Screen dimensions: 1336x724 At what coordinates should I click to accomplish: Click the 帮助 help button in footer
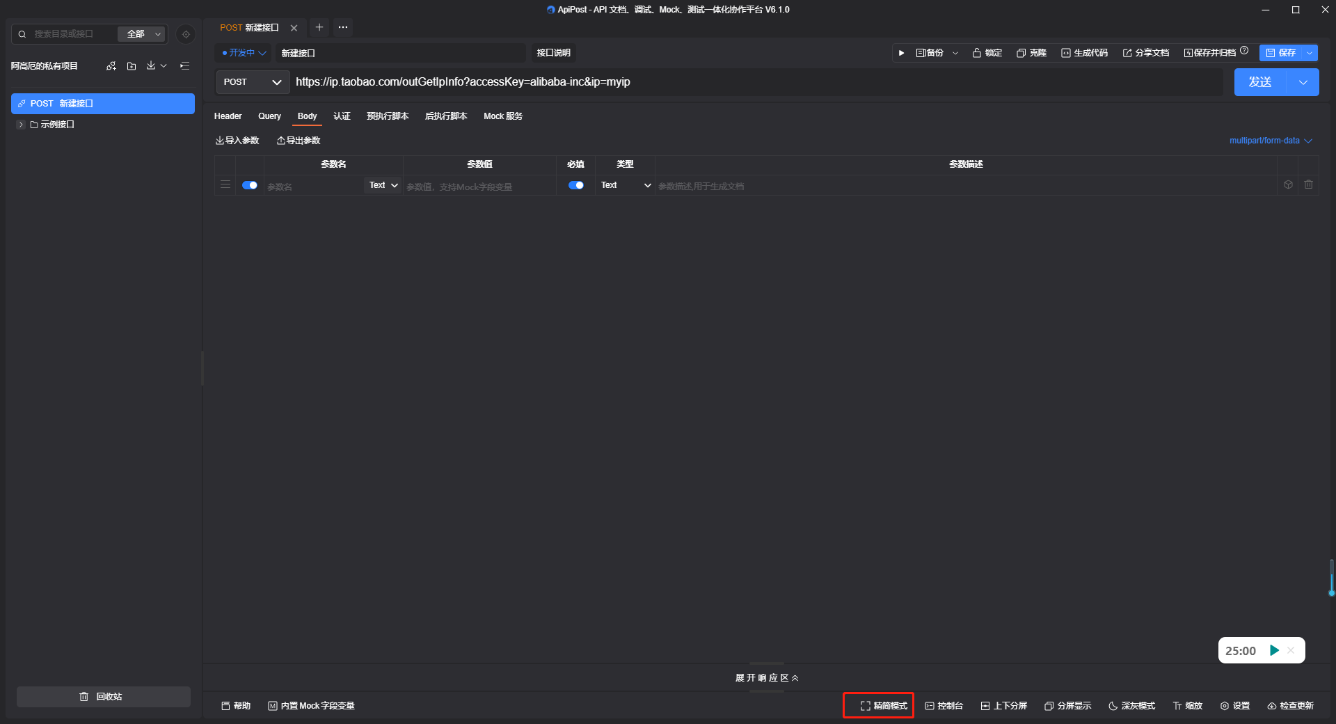[236, 706]
